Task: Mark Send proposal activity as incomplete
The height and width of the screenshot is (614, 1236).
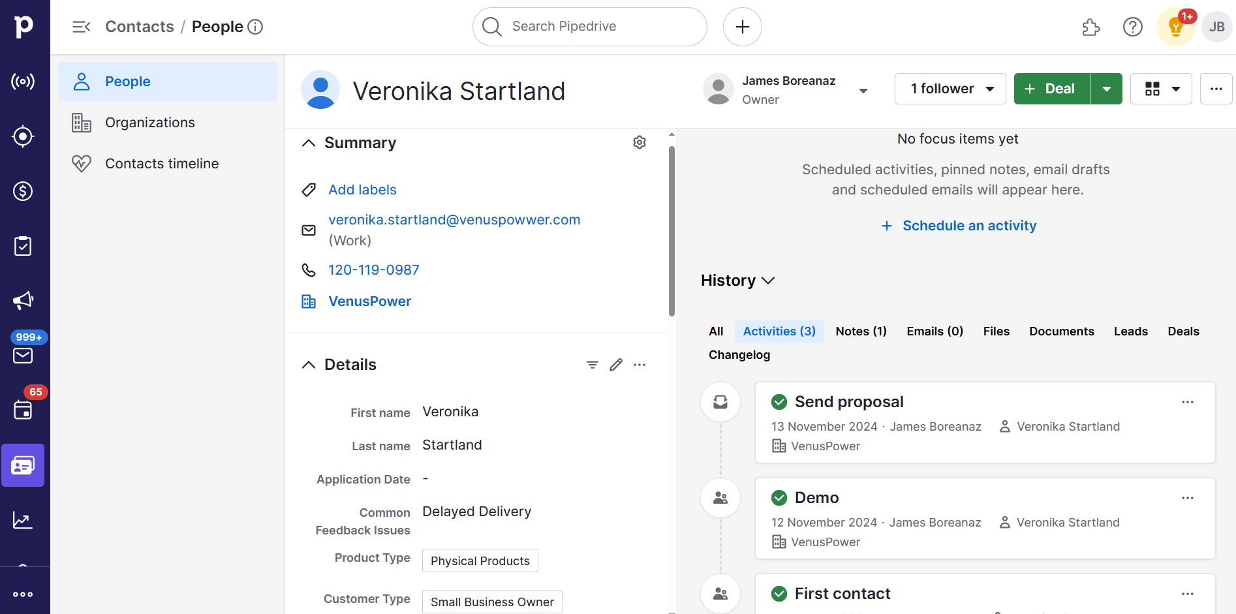Action: (x=779, y=402)
